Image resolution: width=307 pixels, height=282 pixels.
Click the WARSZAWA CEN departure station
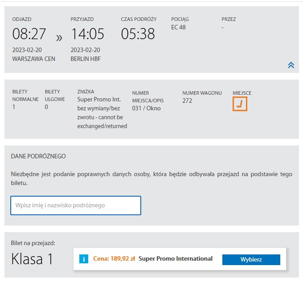click(x=34, y=58)
